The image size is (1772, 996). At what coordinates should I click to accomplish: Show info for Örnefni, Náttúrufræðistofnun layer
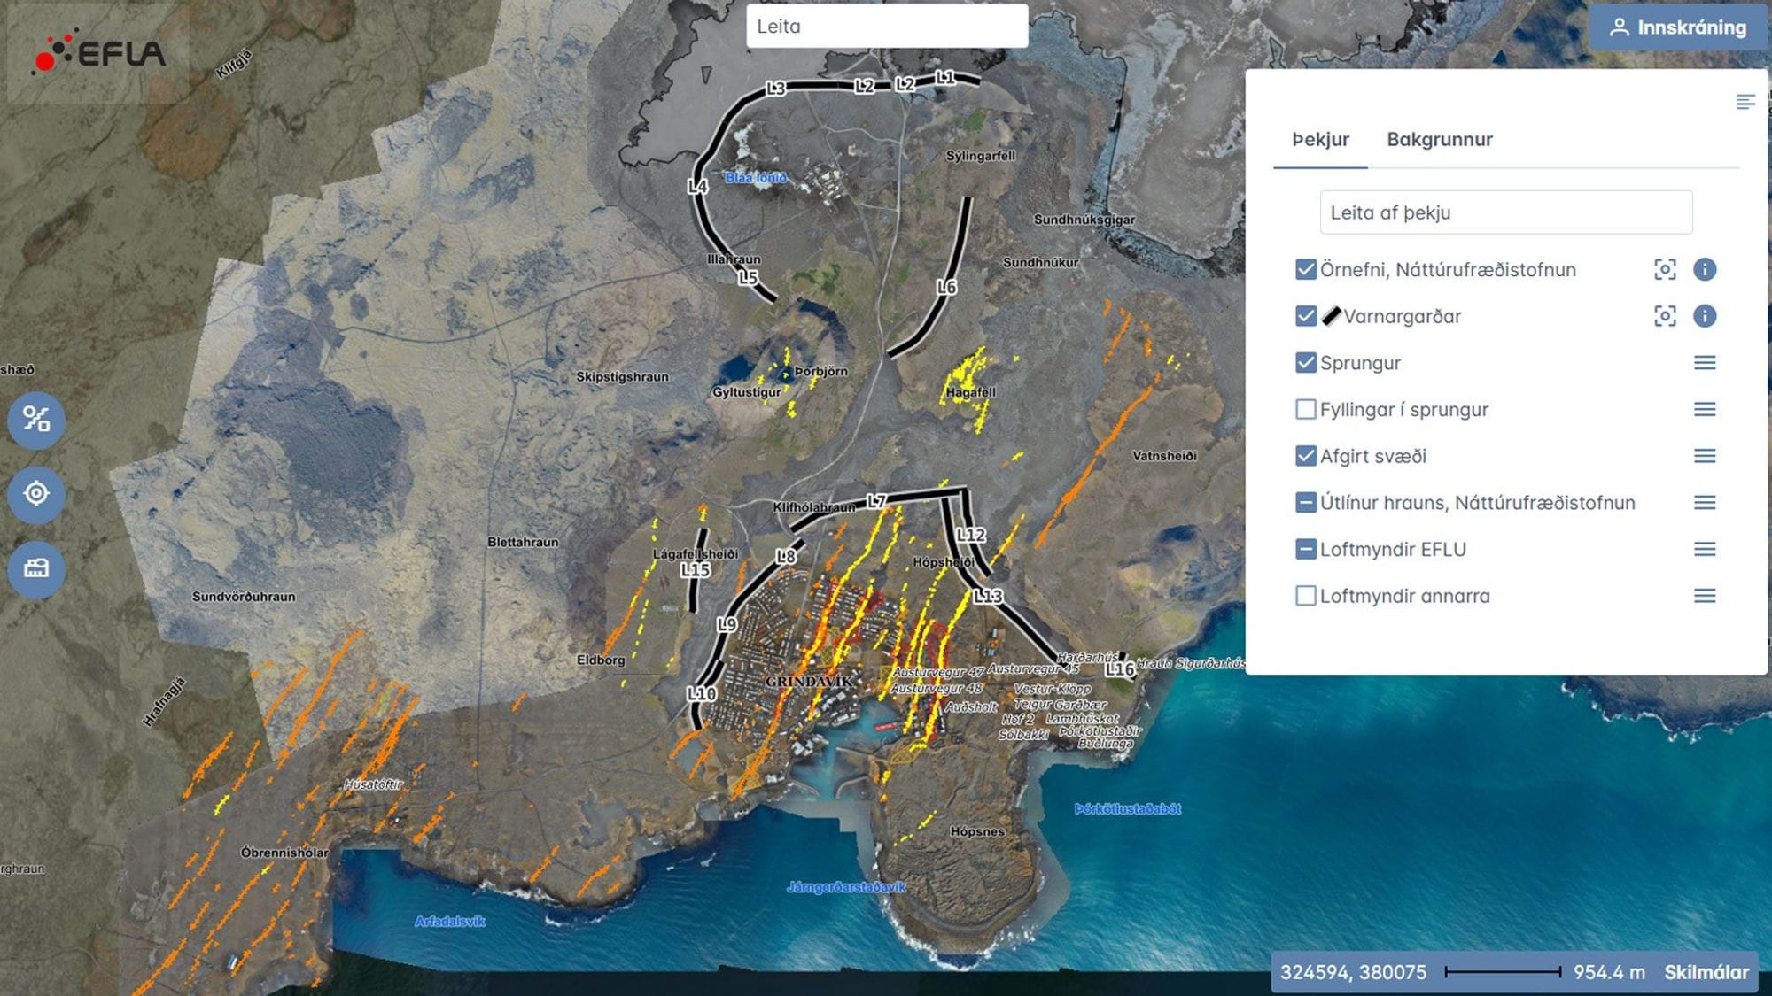click(1705, 269)
